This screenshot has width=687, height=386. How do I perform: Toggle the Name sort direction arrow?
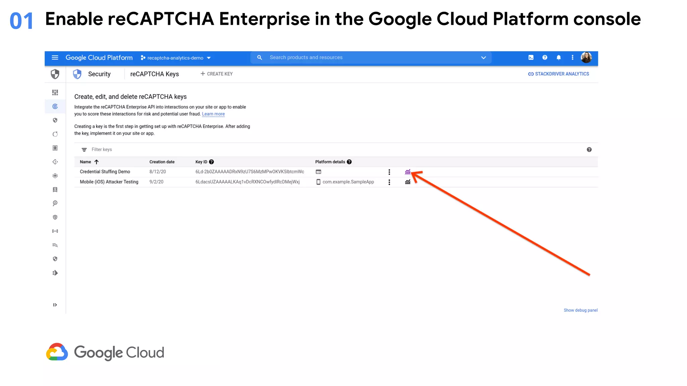point(97,162)
